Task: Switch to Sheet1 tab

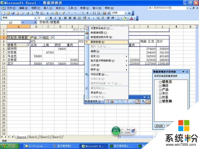Action: [33, 137]
